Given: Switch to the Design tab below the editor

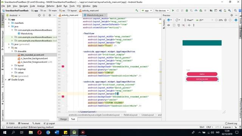Looking at the screenshot, I should point(64,119).
